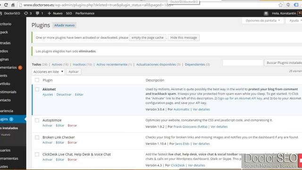Image resolution: width=302 pixels, height=170 pixels.
Task: Open the SEO admin bar menu
Action: (x=69, y=13)
